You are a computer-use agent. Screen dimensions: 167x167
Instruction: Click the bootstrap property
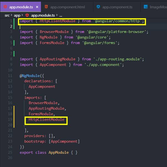coord(34,142)
